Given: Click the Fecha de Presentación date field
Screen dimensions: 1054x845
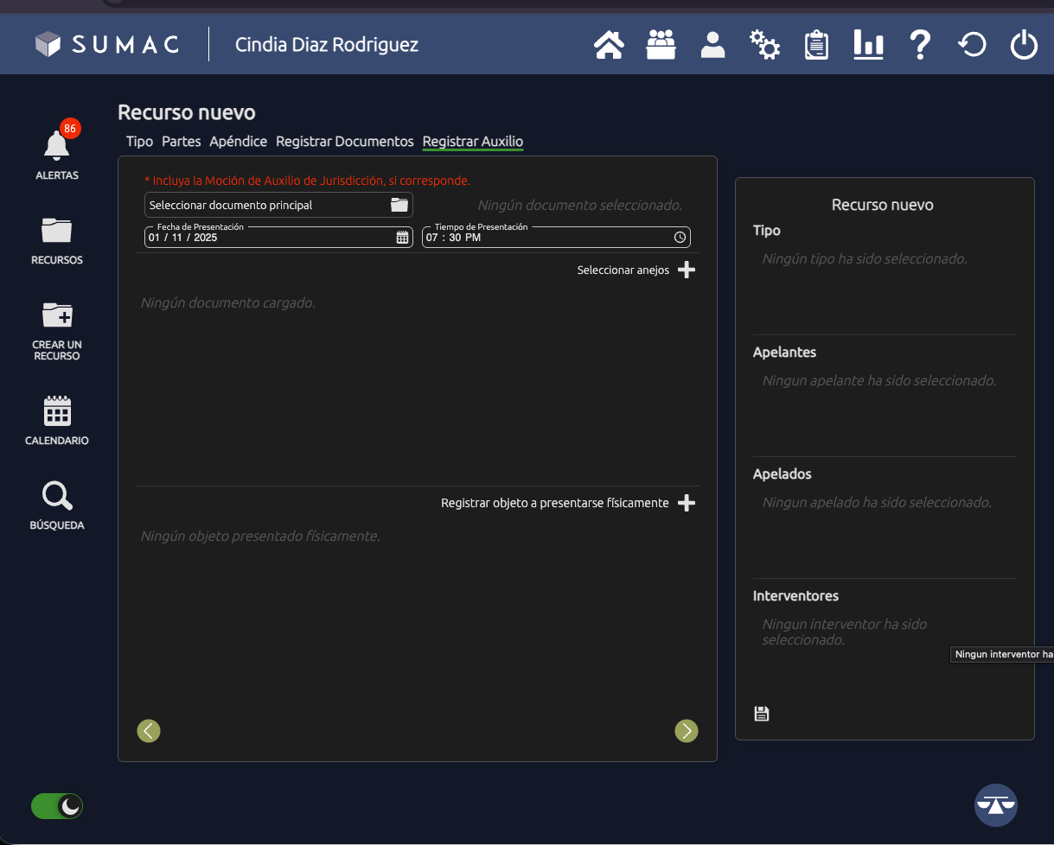Looking at the screenshot, I should (x=259, y=238).
